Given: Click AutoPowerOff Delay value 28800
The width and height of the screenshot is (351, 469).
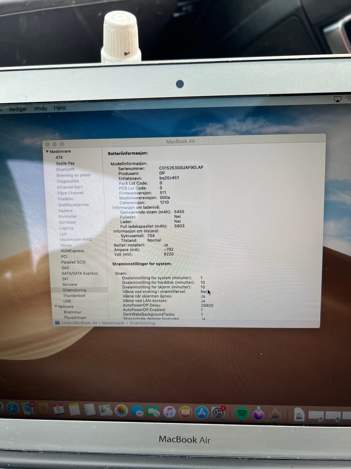Looking at the screenshot, I should (207, 305).
